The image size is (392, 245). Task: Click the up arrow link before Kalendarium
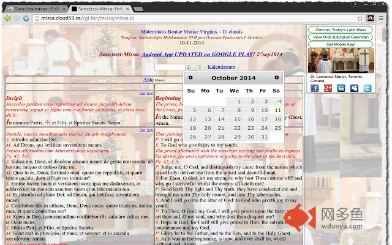click(200, 67)
